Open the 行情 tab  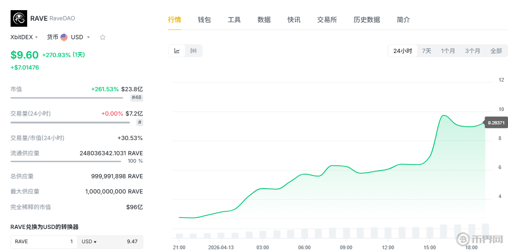[x=174, y=20]
